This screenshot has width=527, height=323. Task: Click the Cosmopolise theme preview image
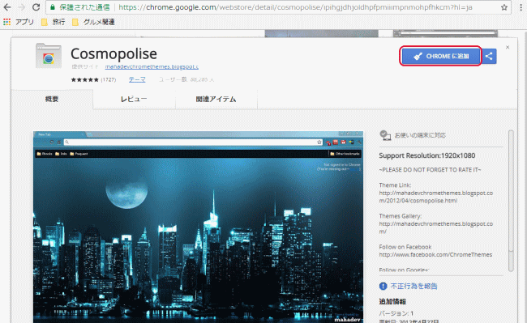click(199, 227)
